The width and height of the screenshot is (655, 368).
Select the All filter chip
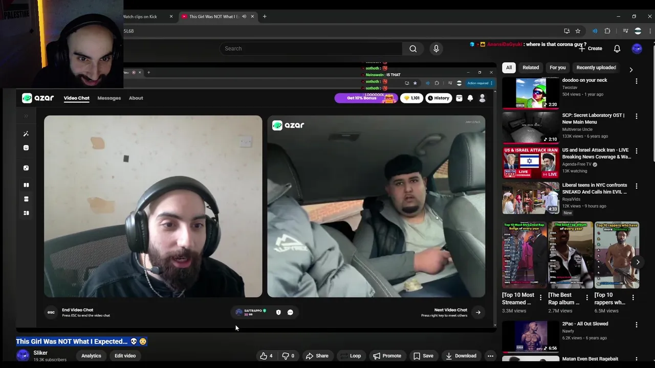point(509,67)
